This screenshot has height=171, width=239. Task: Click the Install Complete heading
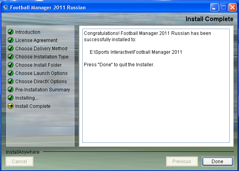click(x=209, y=19)
